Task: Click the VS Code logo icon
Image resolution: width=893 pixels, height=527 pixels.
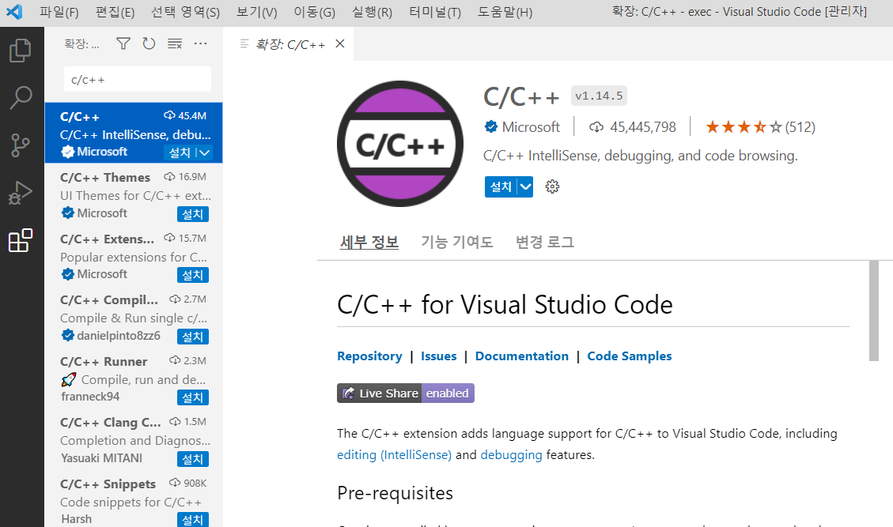Action: tap(13, 12)
